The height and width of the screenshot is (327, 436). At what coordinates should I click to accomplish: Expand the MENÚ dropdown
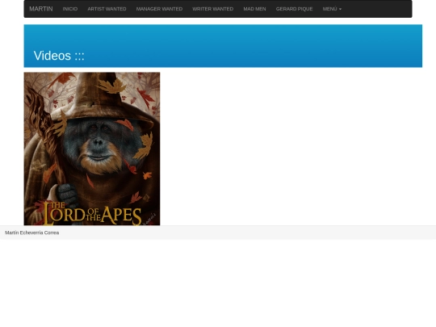(332, 9)
